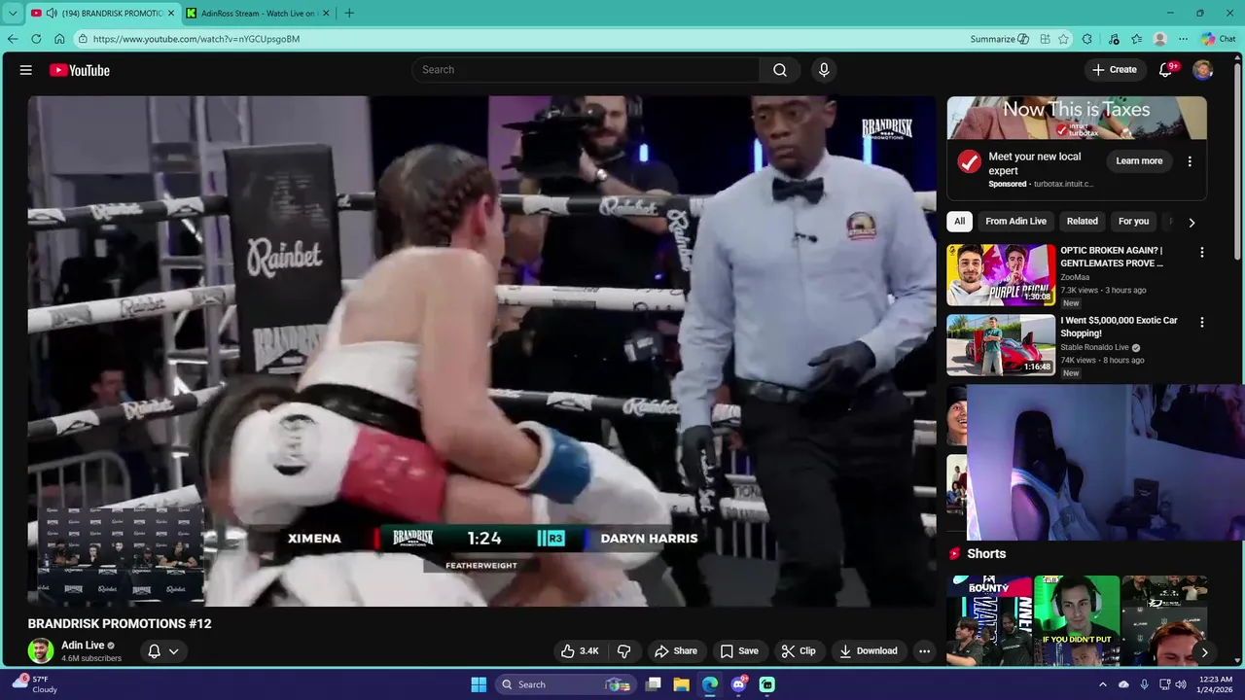Open YouTube account avatar menu

pyautogui.click(x=1202, y=70)
